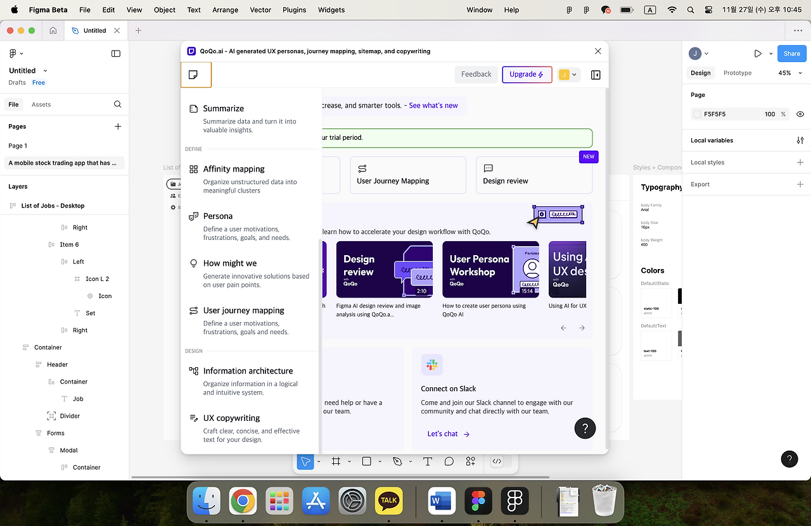Expand the QoQo account avatar dropdown
This screenshot has width=811, height=526.
568,75
